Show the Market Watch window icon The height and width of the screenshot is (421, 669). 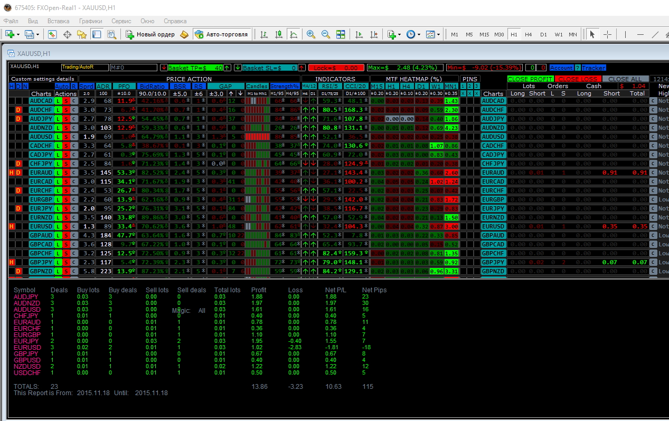click(x=52, y=34)
